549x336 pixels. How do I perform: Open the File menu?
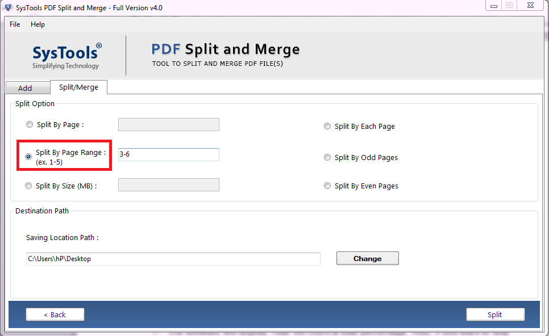[x=14, y=24]
